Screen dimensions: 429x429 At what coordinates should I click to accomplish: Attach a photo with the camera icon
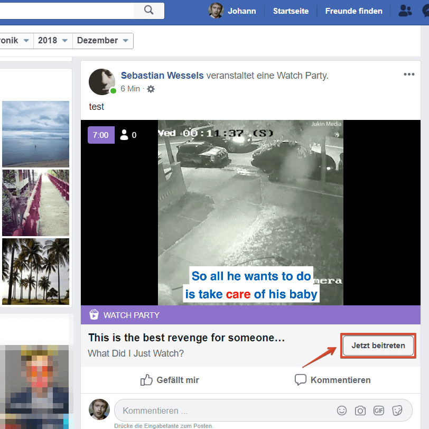(x=360, y=411)
